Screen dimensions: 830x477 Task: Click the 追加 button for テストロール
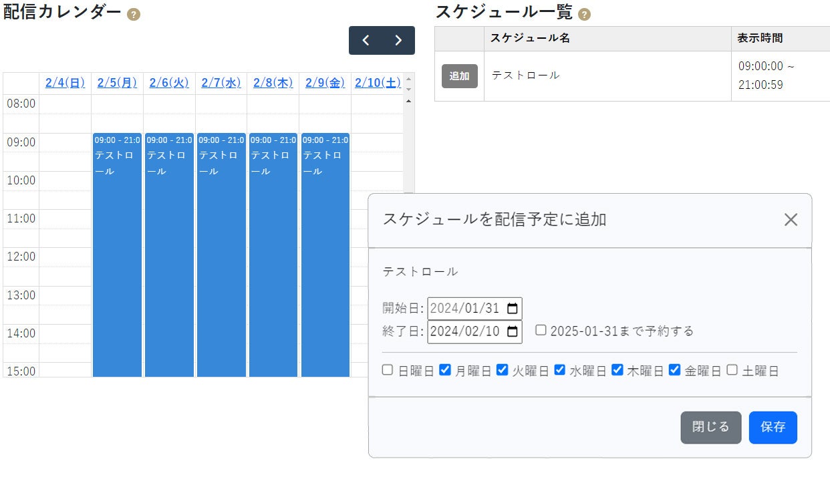click(x=459, y=76)
